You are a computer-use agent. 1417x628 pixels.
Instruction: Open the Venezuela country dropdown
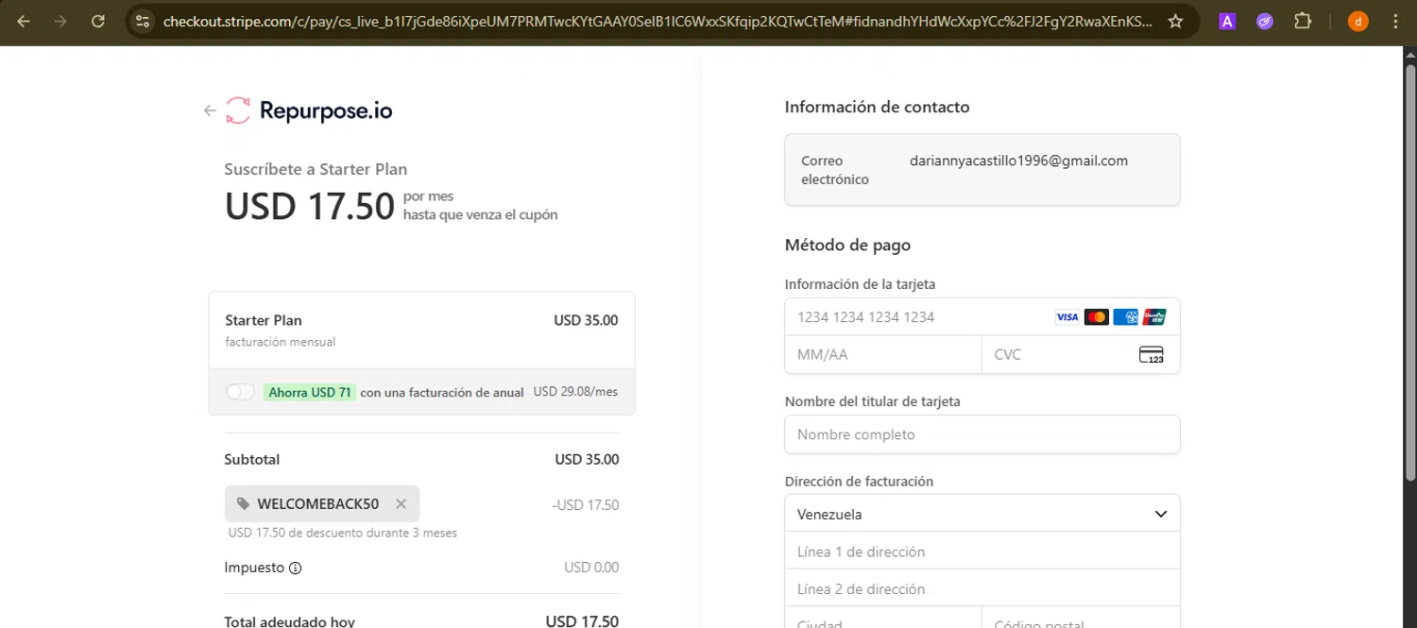coord(982,514)
